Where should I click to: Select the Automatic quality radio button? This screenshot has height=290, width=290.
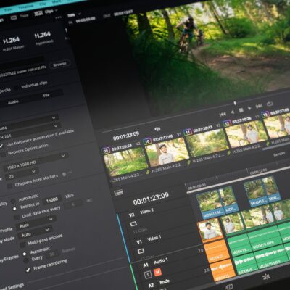13,201
